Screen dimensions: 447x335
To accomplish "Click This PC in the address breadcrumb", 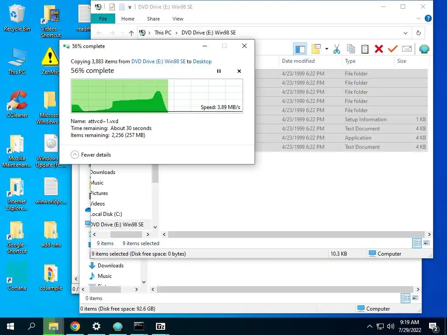I will click(x=163, y=33).
